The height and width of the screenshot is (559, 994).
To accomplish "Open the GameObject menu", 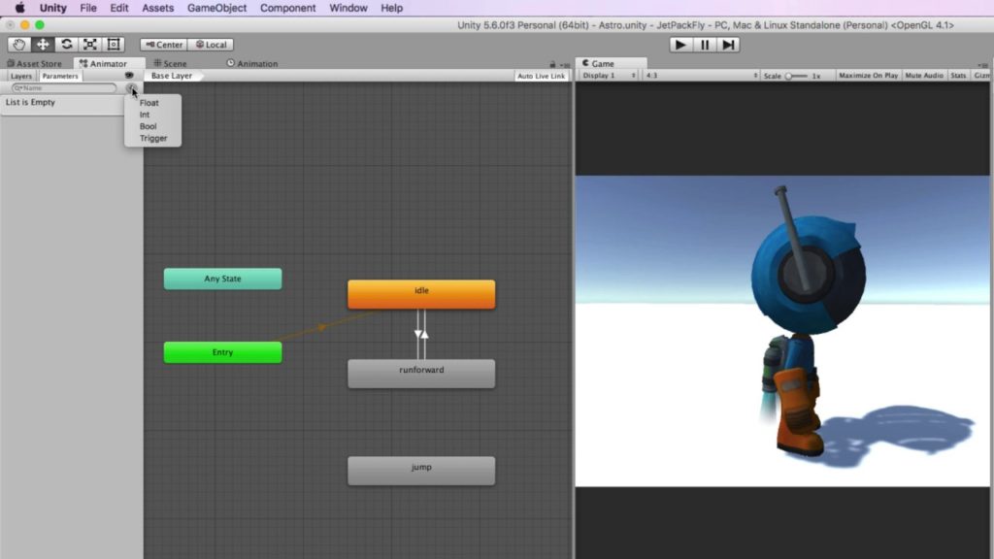I will click(x=216, y=8).
